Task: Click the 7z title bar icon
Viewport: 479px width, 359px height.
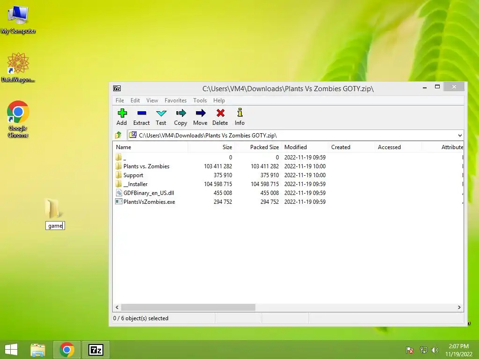Action: pyautogui.click(x=117, y=88)
